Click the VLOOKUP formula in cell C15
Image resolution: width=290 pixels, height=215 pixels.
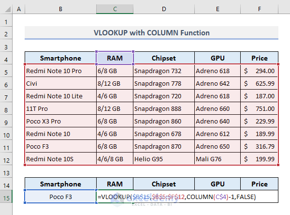pos(176,197)
